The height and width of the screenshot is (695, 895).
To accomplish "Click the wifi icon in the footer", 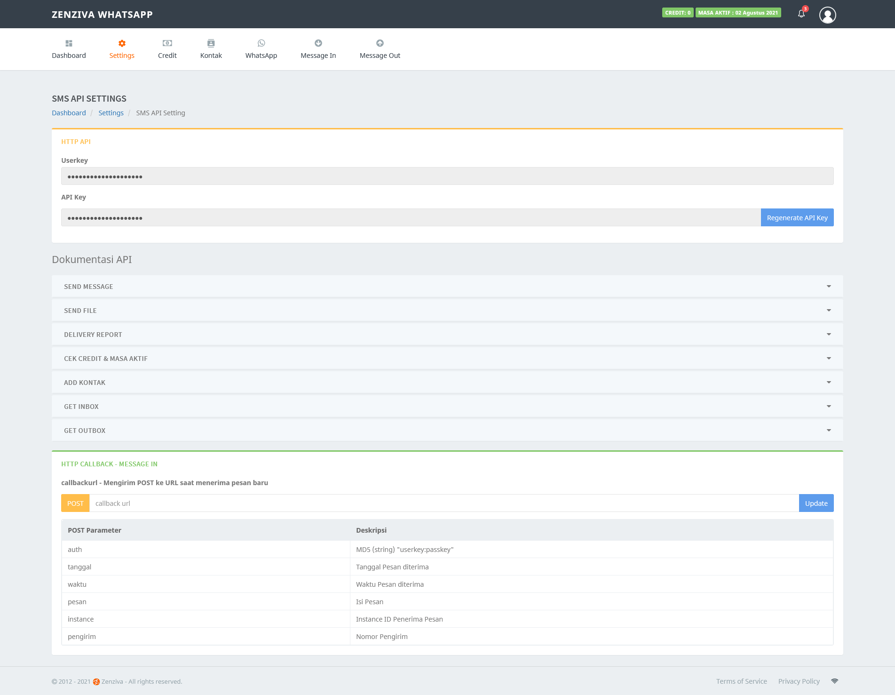I will [834, 681].
